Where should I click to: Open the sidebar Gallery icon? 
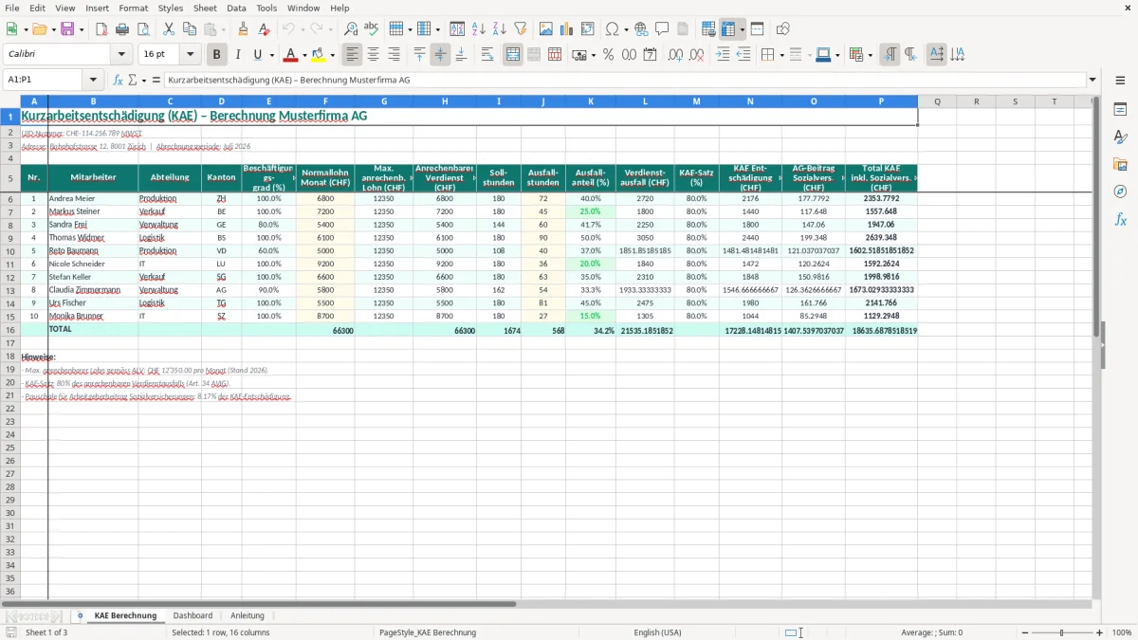pos(1120,165)
